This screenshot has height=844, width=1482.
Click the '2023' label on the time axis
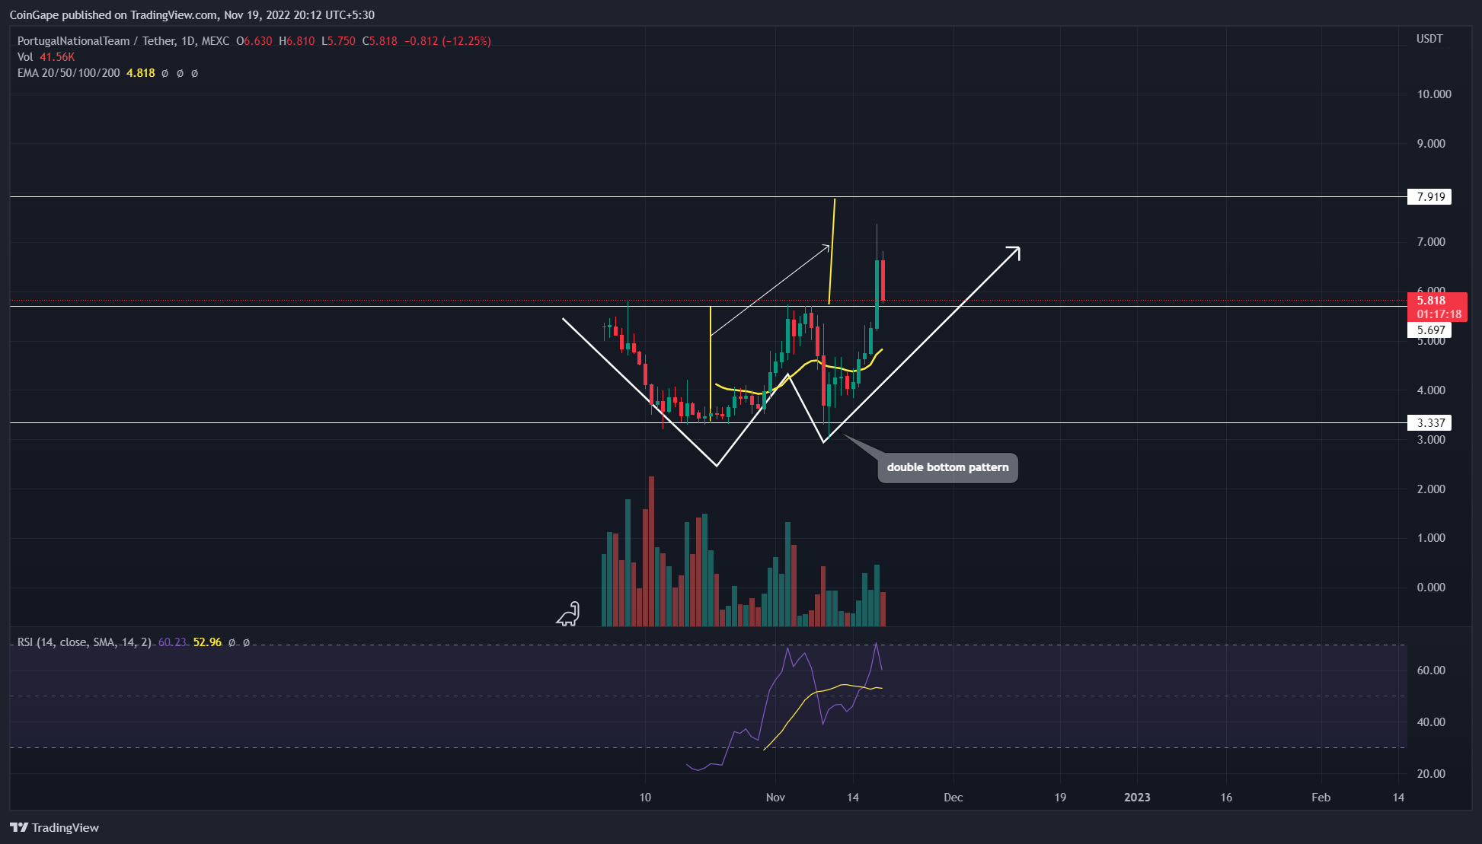[1137, 798]
